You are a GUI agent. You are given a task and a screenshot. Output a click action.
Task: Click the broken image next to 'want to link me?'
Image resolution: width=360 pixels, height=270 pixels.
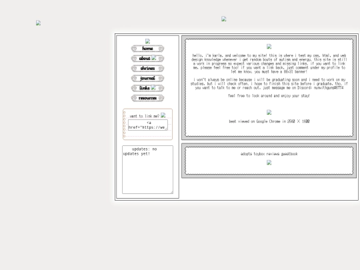point(163,115)
